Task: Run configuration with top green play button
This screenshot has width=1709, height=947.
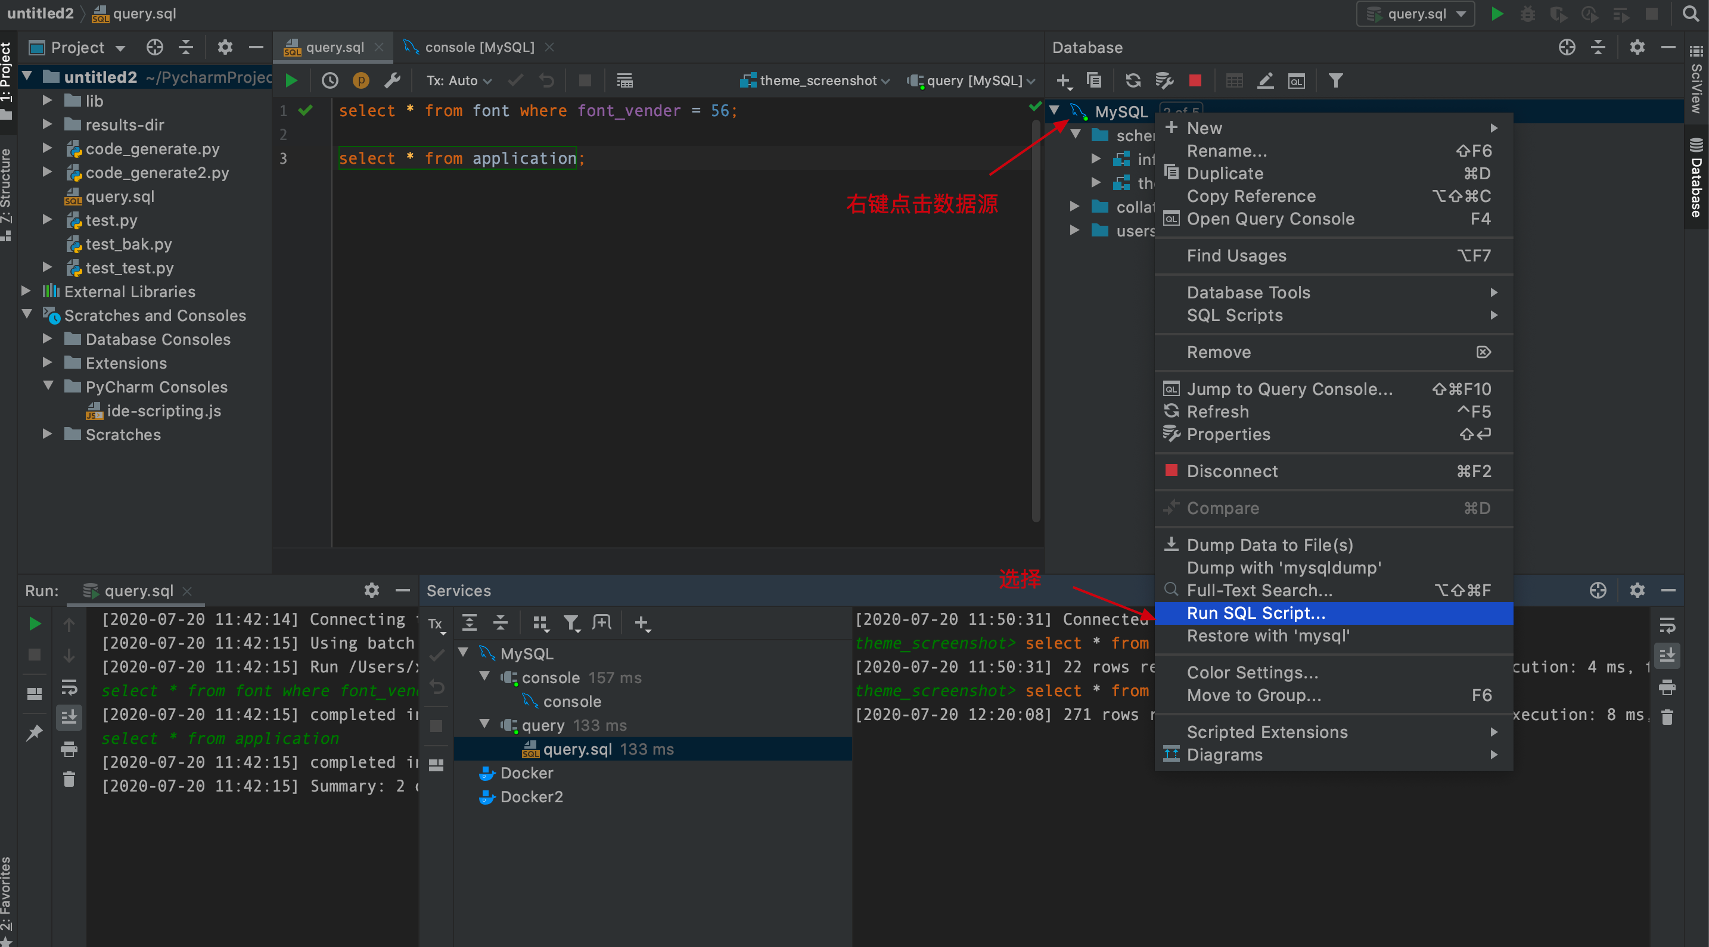Action: pos(1497,13)
